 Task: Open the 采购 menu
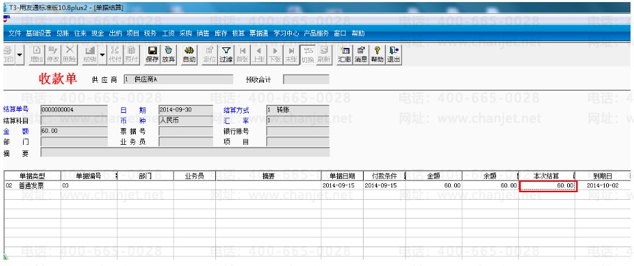[x=185, y=33]
